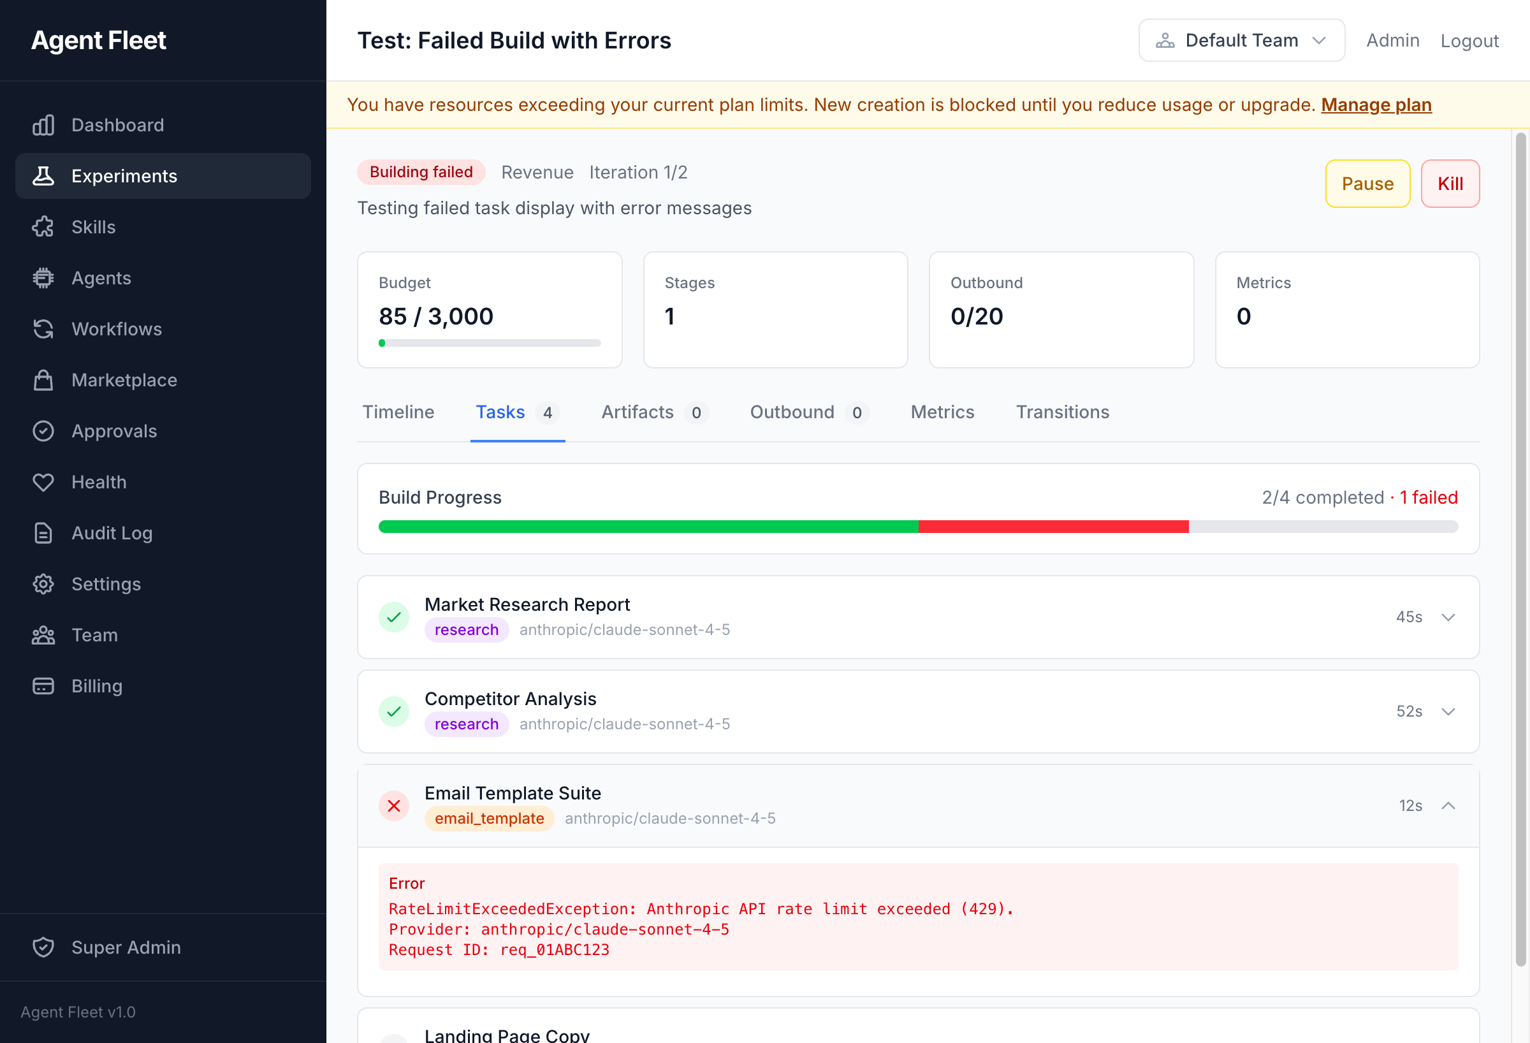
Task: Open Settings via the gear icon
Action: pyautogui.click(x=43, y=584)
